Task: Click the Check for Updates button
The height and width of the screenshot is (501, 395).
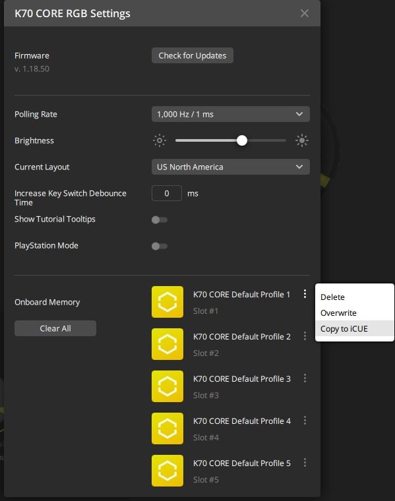Action: click(193, 55)
